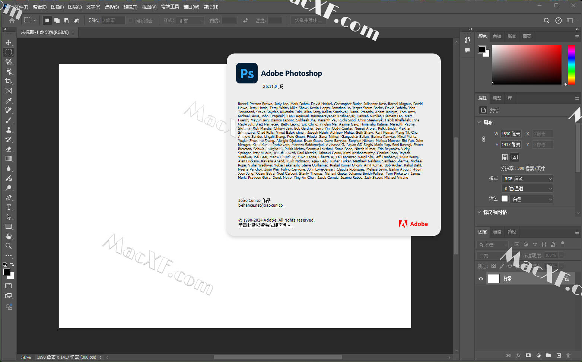Toggle Quick Mask mode
Image resolution: width=582 pixels, height=362 pixels.
(x=9, y=286)
